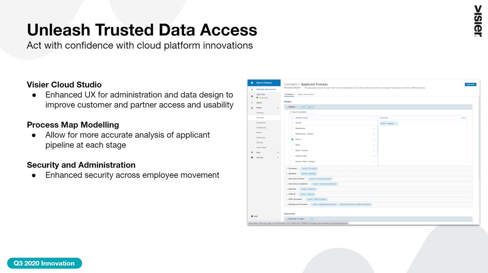Collapse the Overall member tree node
The image size is (488, 273).
(292, 123)
